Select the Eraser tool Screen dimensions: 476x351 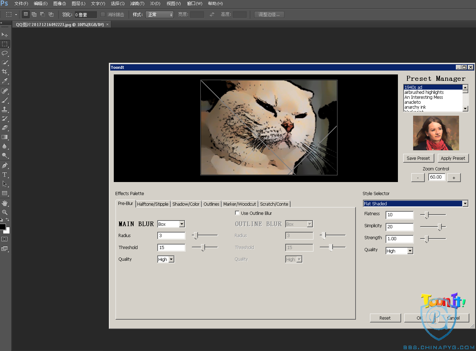pos(5,128)
